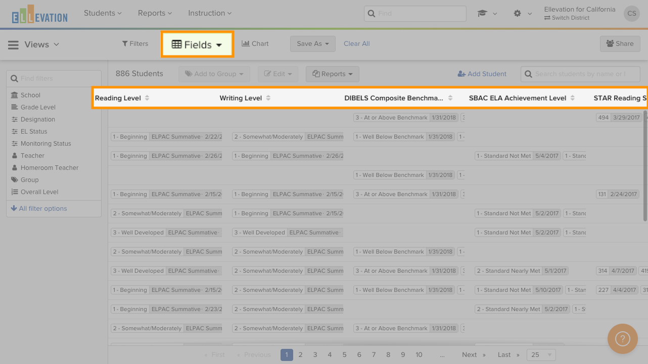648x364 pixels.
Task: Show All filter options
Action: pyautogui.click(x=39, y=209)
